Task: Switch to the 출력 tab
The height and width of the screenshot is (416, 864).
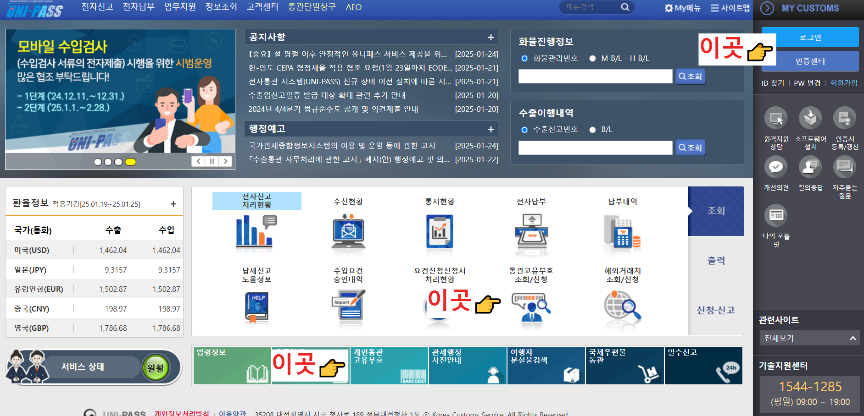Action: point(715,260)
